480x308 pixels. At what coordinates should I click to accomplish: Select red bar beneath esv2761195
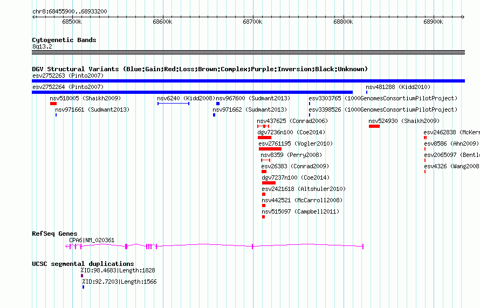(270, 149)
